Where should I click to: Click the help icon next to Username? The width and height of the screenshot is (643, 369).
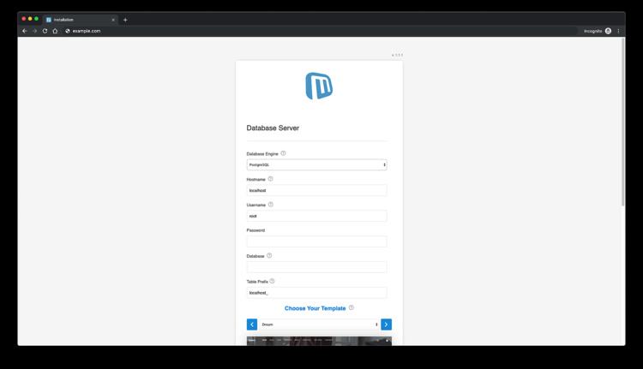tap(271, 205)
